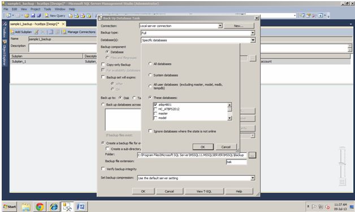The width and height of the screenshot is (355, 212).
Task: Open the Database(s) Specific databases dropdown
Action: point(253,40)
